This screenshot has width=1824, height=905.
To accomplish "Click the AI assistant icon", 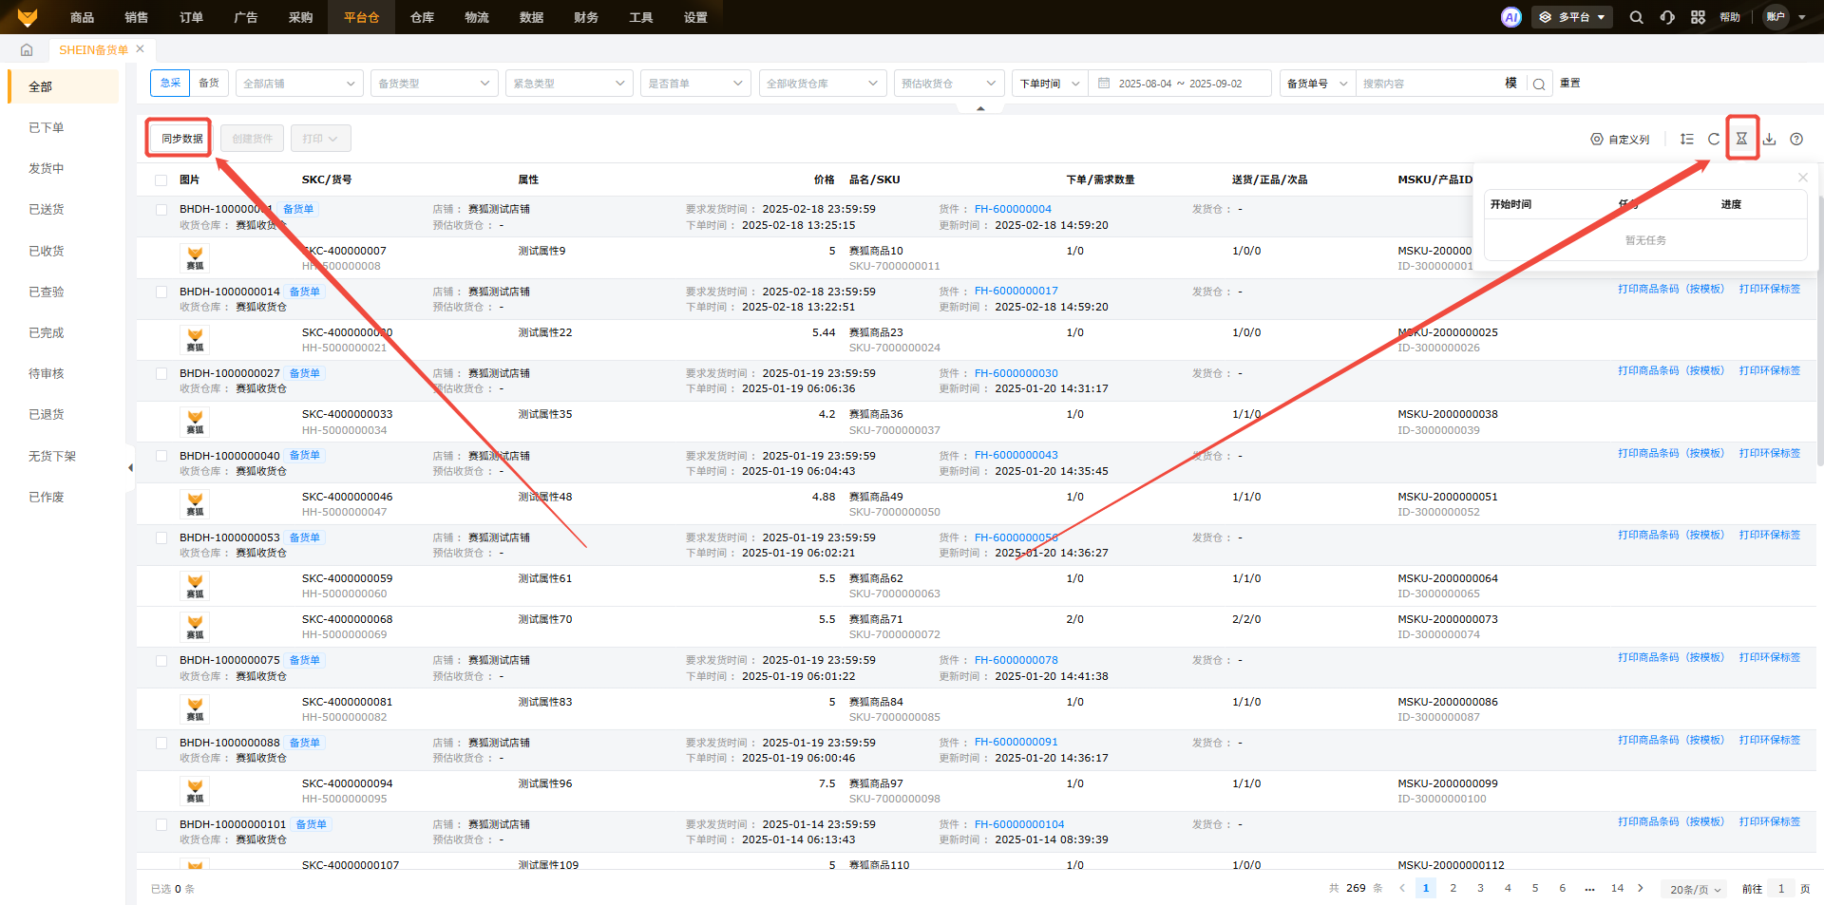I will (1510, 17).
